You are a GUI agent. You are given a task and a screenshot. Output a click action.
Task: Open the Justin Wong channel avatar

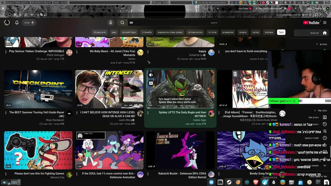pyautogui.click(x=140, y=114)
